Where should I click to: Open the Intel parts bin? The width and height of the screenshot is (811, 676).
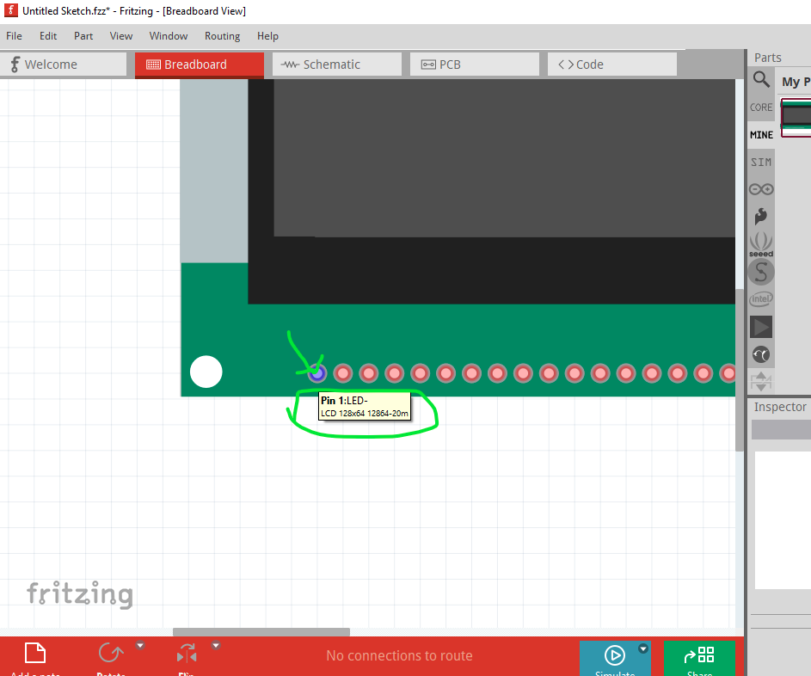[x=761, y=299]
